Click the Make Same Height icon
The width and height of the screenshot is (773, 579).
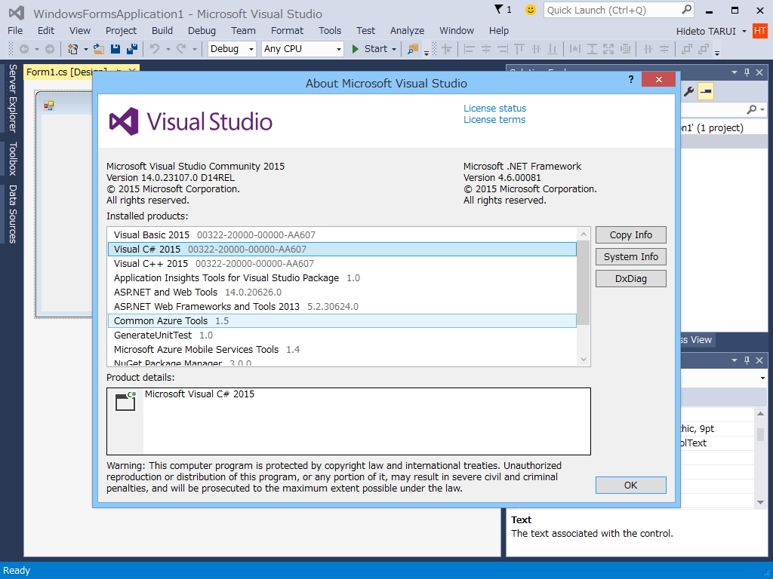tap(592, 49)
